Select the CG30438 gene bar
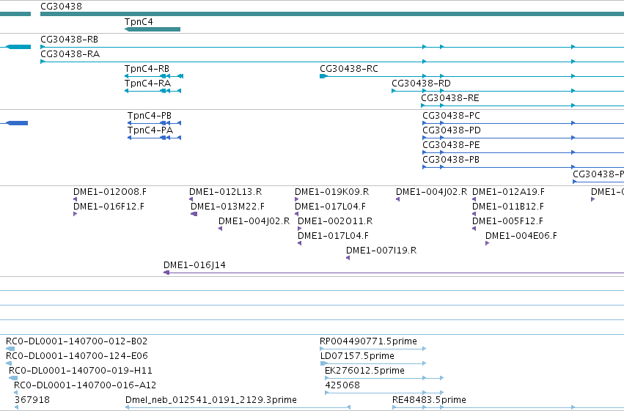624x411 pixels. pyautogui.click(x=332, y=14)
